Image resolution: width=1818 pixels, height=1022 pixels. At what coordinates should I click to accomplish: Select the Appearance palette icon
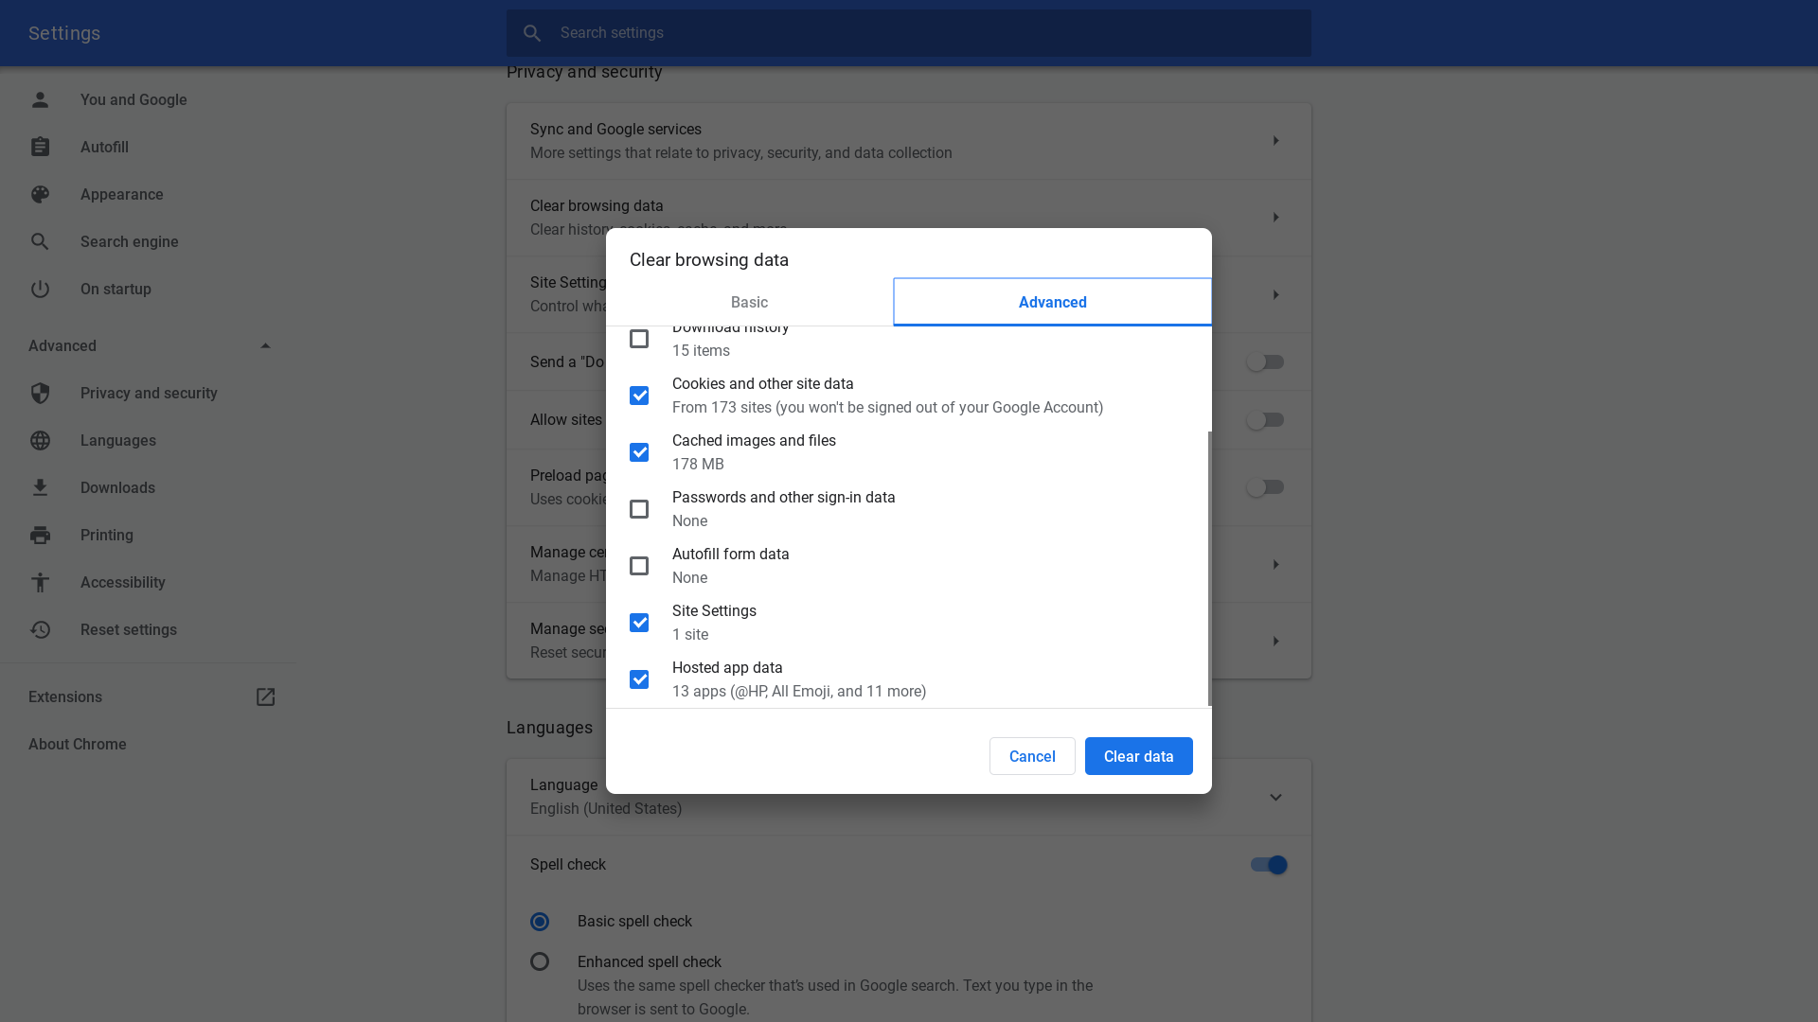(40, 194)
